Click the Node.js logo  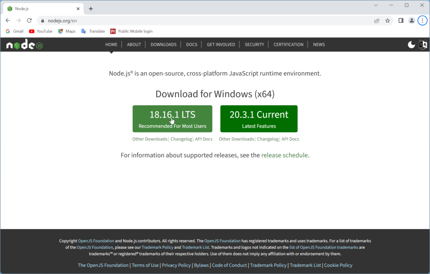(25, 45)
